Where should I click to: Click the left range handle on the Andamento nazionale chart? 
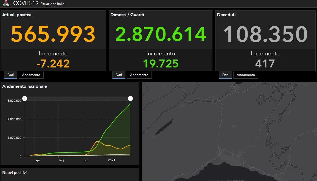[x=25, y=98]
